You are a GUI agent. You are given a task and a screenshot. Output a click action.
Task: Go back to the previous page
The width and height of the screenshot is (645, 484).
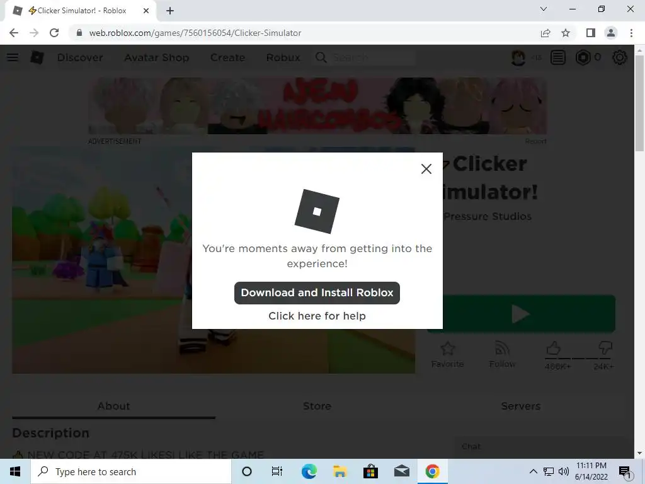(x=14, y=33)
